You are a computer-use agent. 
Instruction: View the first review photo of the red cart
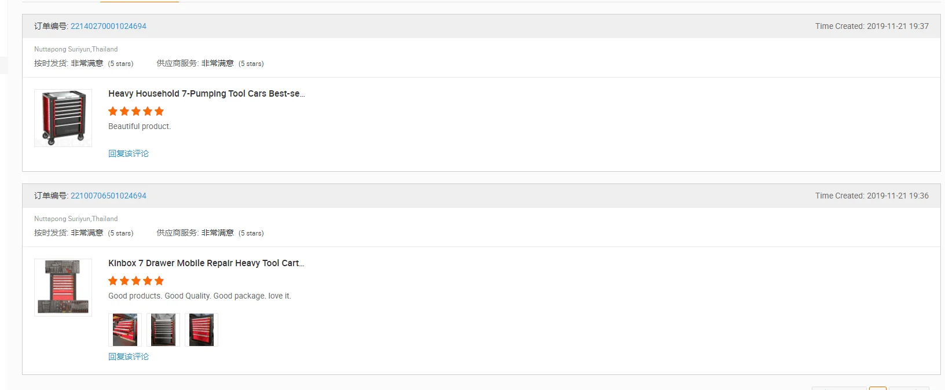pos(125,330)
